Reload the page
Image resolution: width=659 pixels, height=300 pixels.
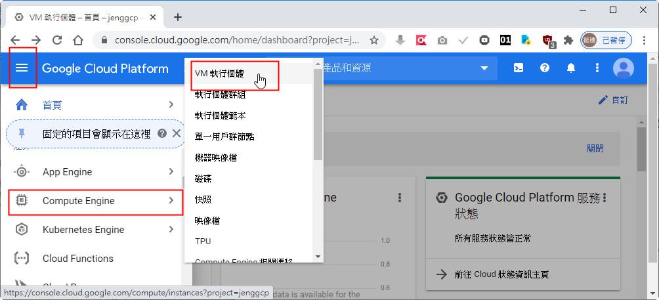(x=57, y=40)
